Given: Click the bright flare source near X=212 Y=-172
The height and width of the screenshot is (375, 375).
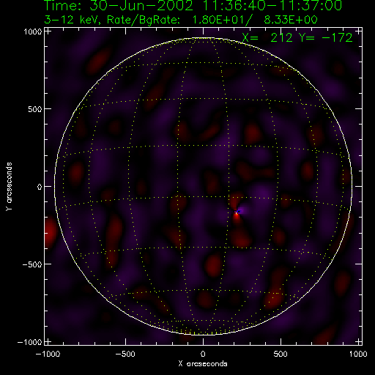Looking at the screenshot, I should coord(237,212).
